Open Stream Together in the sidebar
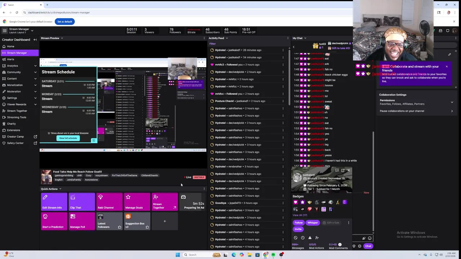461x259 pixels. (x=20, y=111)
